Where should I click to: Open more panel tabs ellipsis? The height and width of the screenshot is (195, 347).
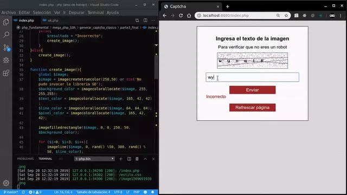(x=60, y=159)
